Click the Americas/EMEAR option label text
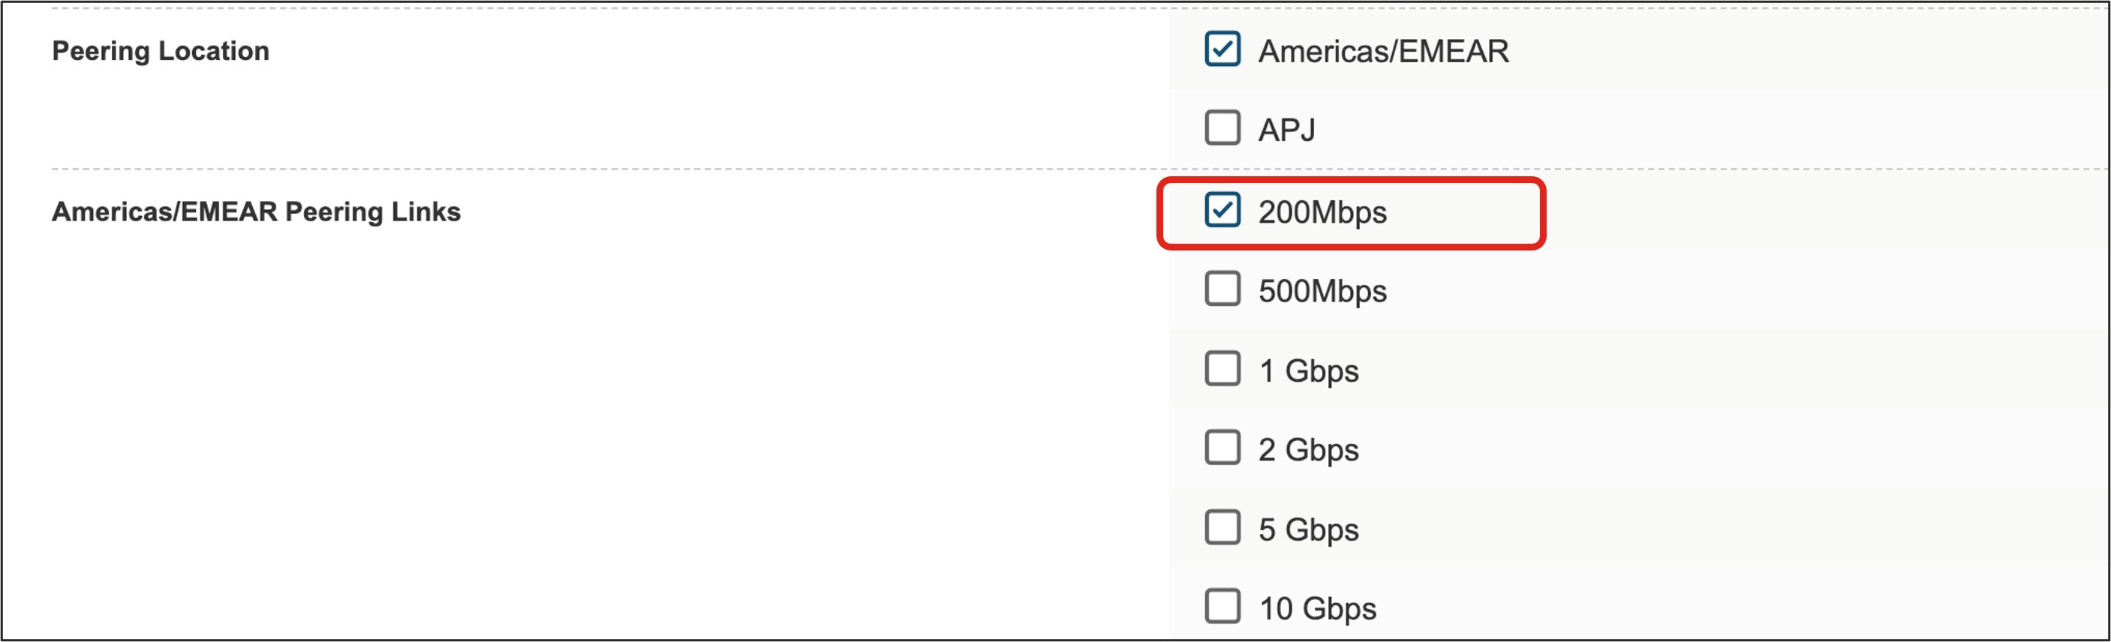 1383,52
